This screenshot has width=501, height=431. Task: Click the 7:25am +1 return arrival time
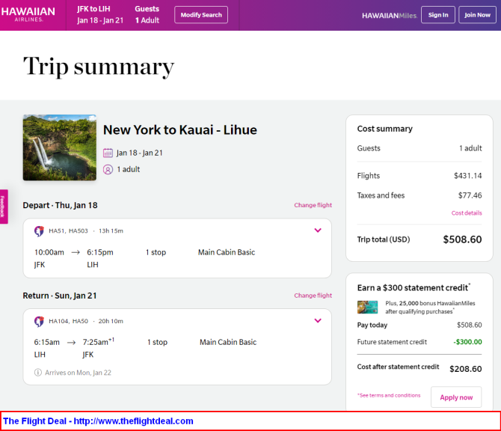(x=99, y=342)
